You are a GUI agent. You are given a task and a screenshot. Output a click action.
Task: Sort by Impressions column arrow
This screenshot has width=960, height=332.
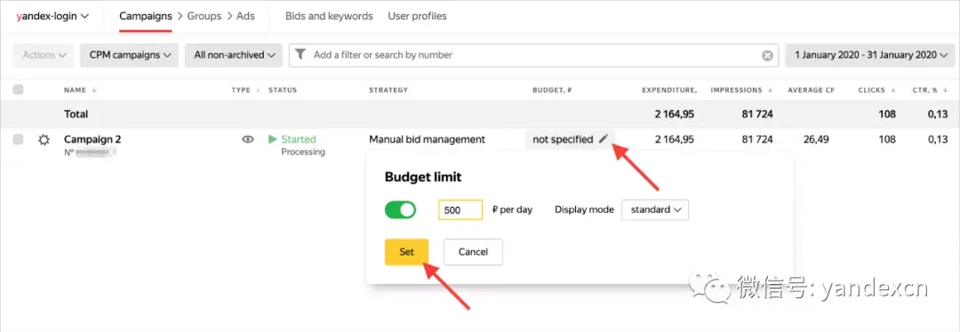pyautogui.click(x=768, y=91)
